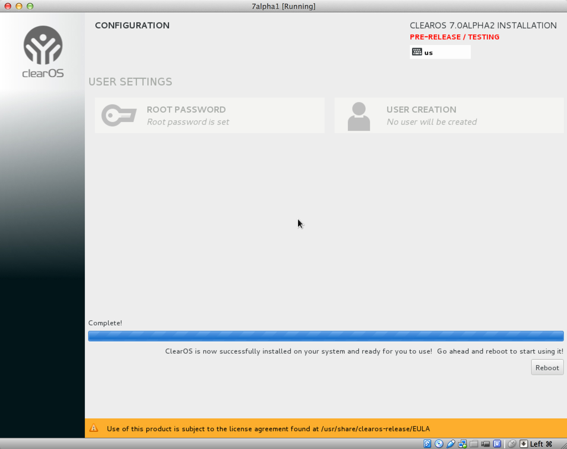Image resolution: width=567 pixels, height=449 pixels.
Task: Click the VirtualBox network adapters status icon
Action: (462, 444)
